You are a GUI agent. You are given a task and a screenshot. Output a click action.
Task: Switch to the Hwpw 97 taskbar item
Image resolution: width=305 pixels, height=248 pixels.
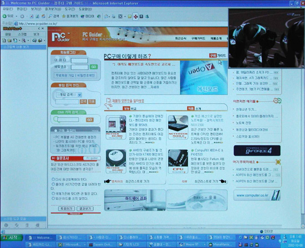click(x=191, y=245)
